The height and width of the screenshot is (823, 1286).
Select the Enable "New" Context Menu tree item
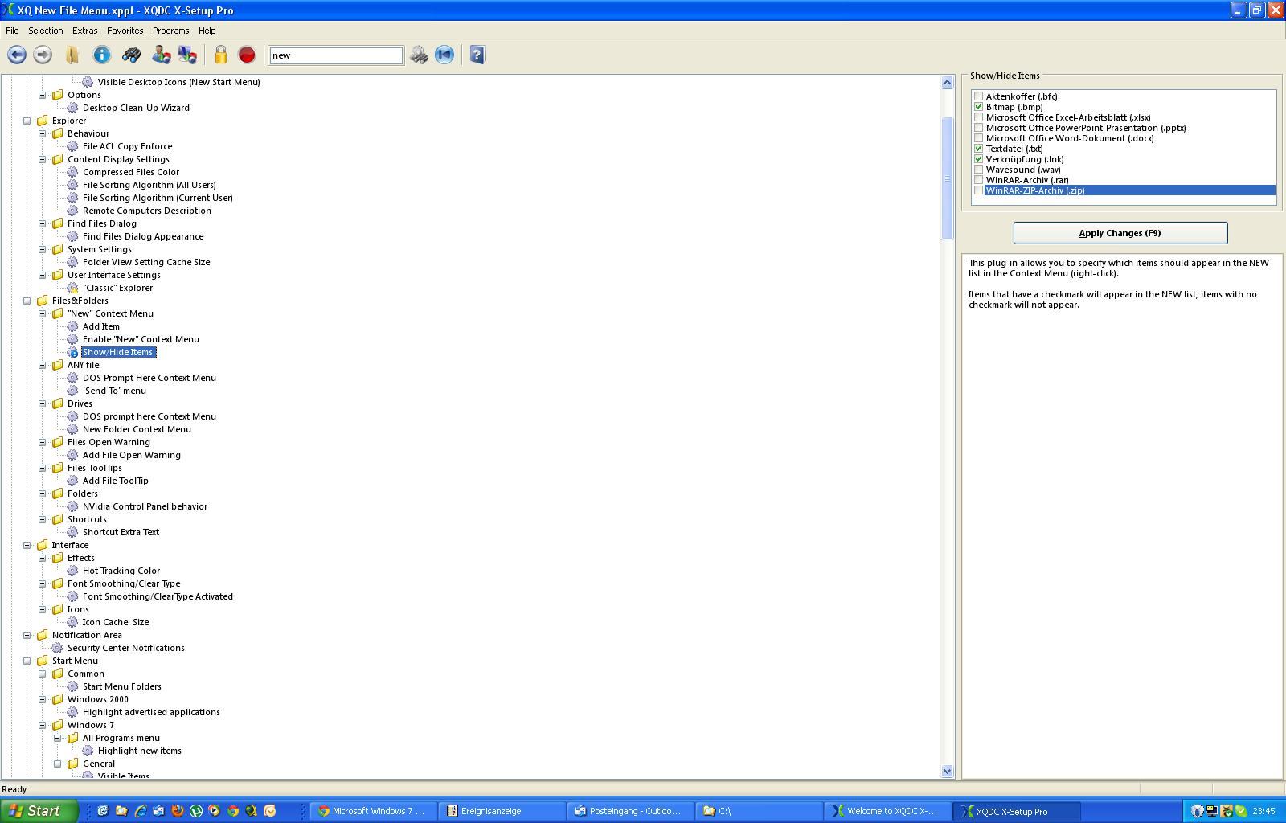(141, 339)
